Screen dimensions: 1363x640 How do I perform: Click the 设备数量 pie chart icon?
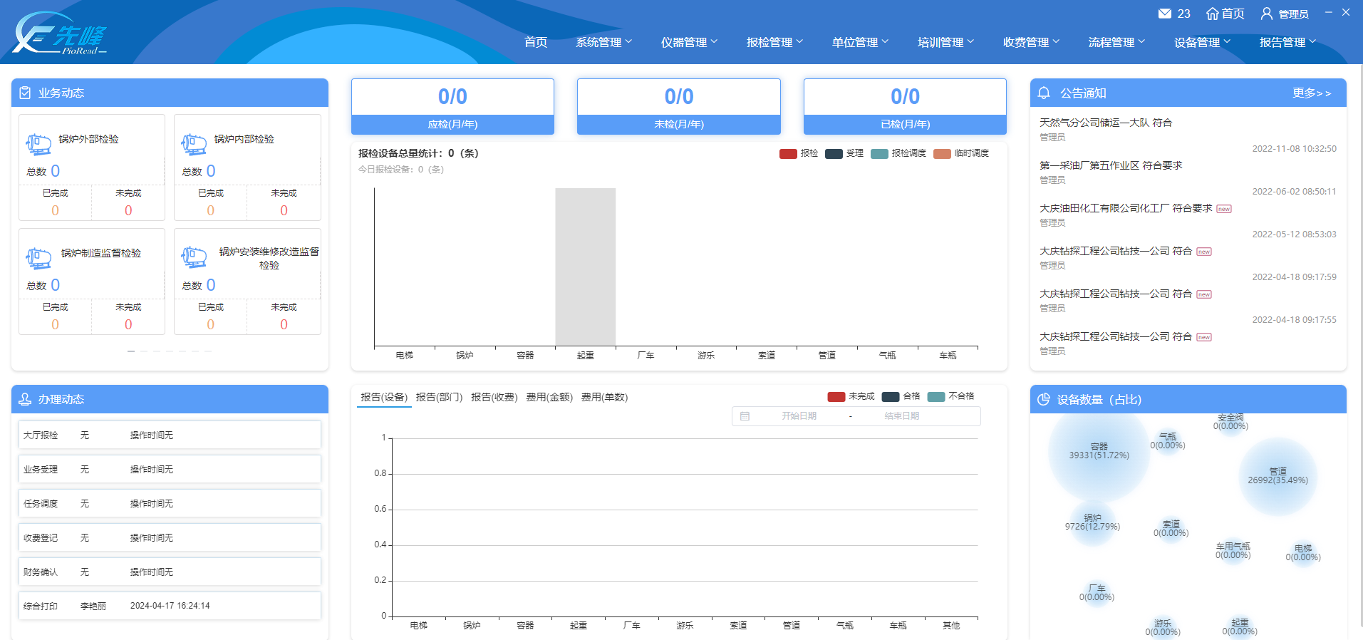tap(1044, 399)
